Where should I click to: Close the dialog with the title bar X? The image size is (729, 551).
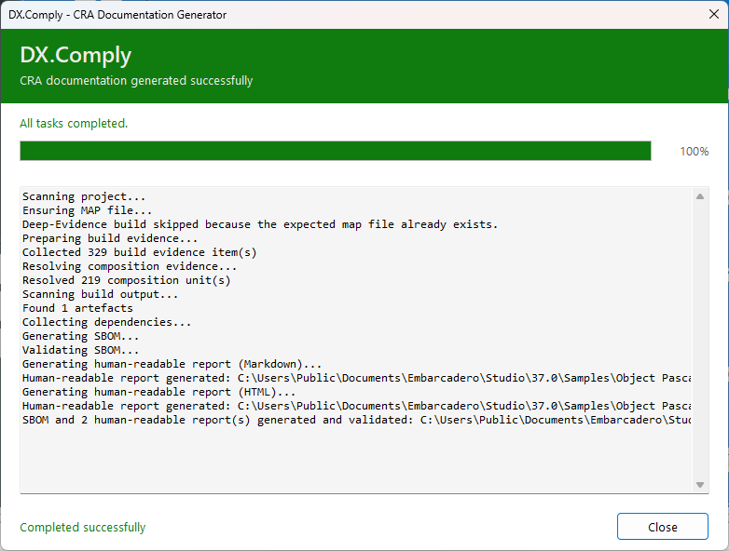tap(714, 14)
